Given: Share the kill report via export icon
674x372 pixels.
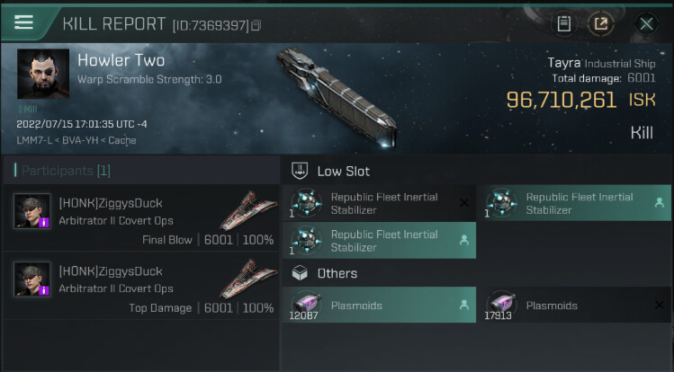Looking at the screenshot, I should click(x=600, y=23).
